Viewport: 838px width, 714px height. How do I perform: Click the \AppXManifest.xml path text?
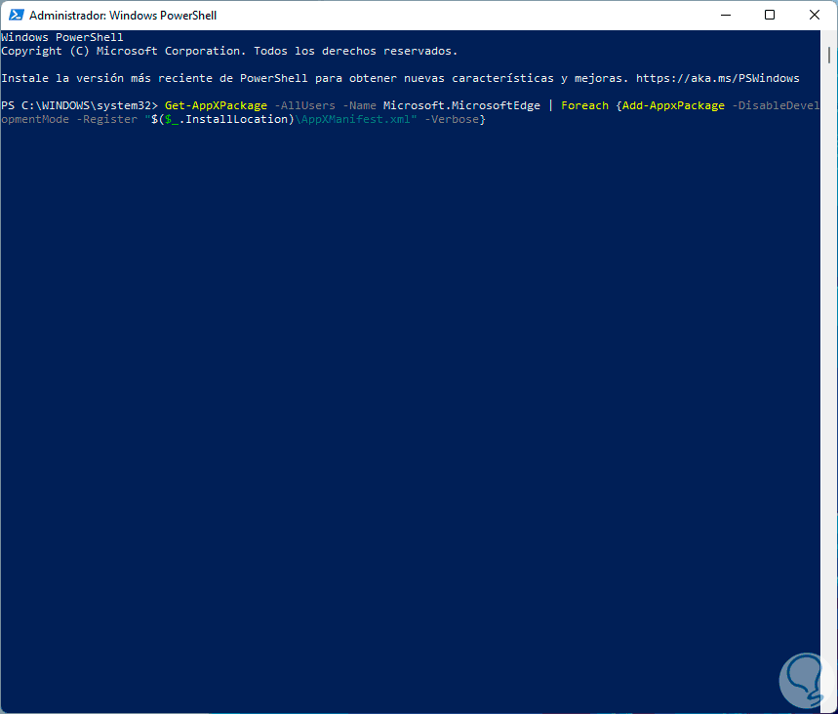(x=353, y=119)
